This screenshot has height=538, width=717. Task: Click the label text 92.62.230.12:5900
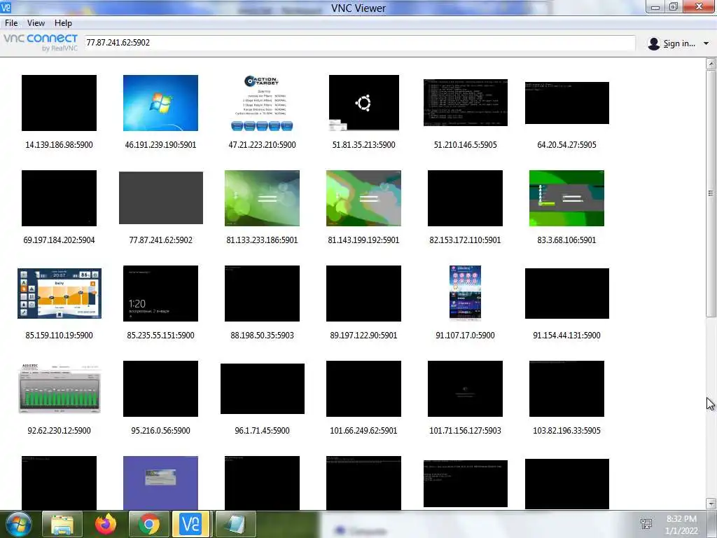pyautogui.click(x=59, y=431)
